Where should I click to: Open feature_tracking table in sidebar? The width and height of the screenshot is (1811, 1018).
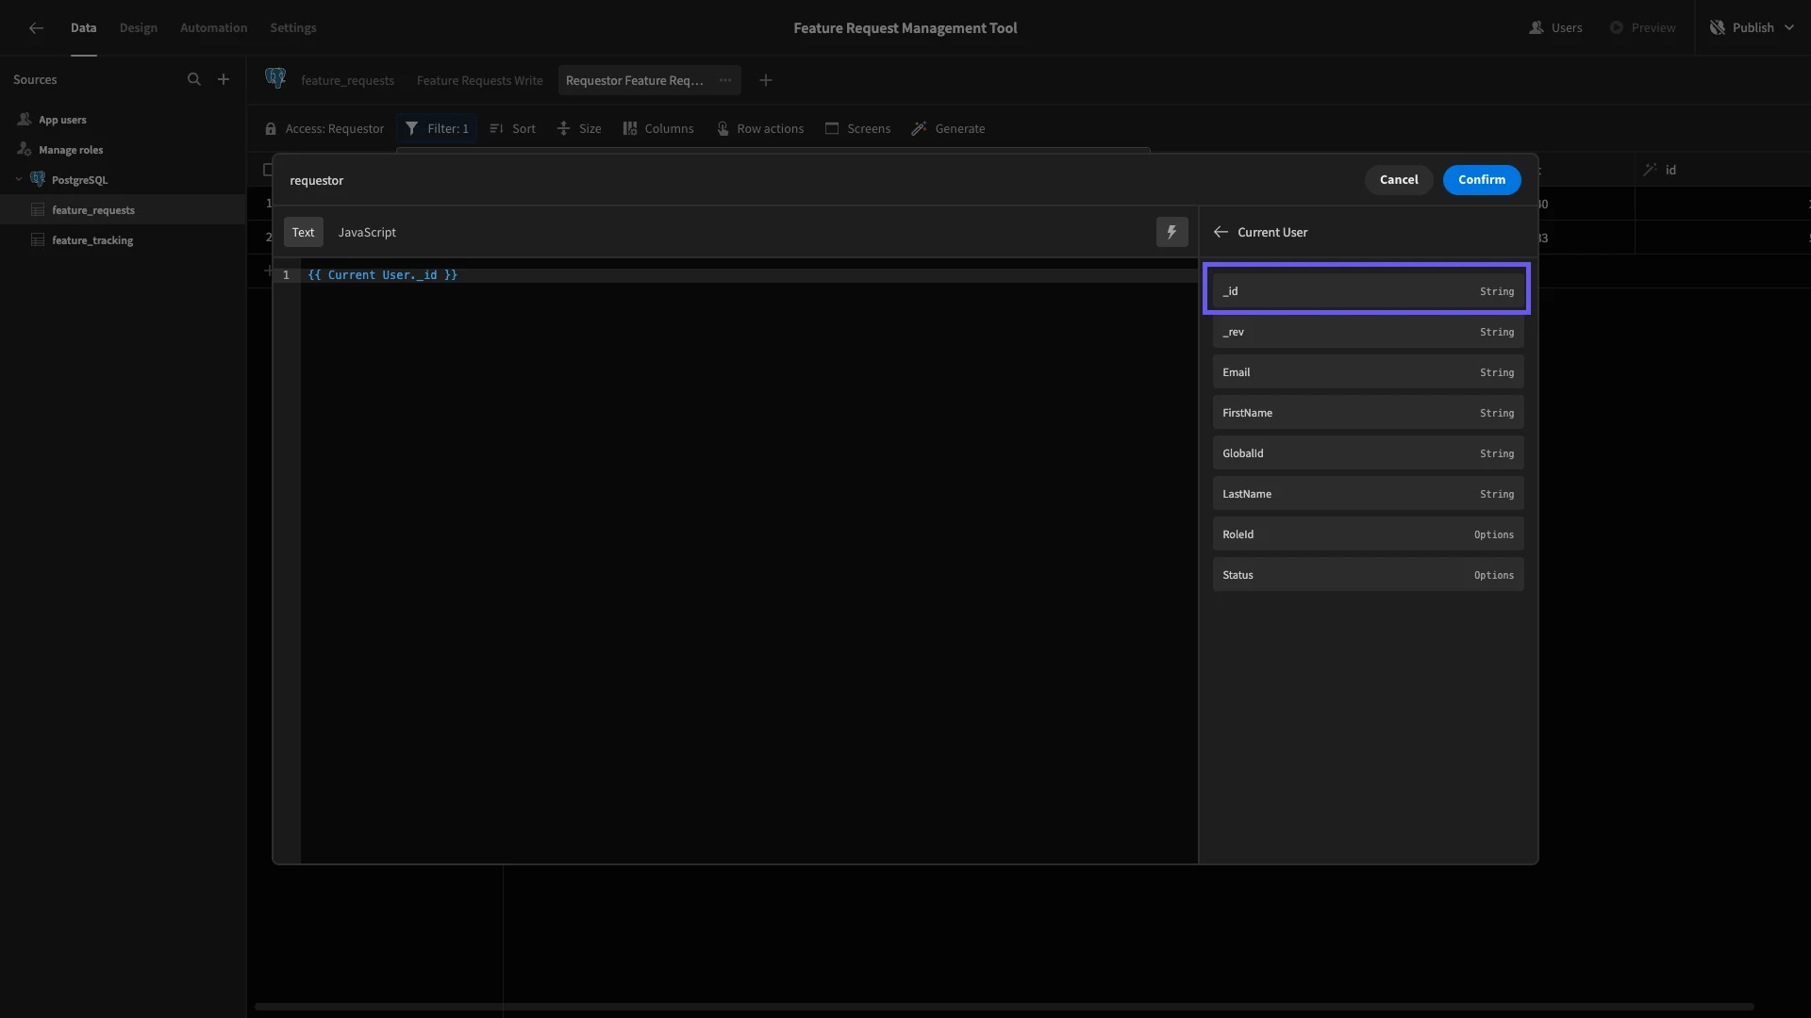pyautogui.click(x=123, y=240)
